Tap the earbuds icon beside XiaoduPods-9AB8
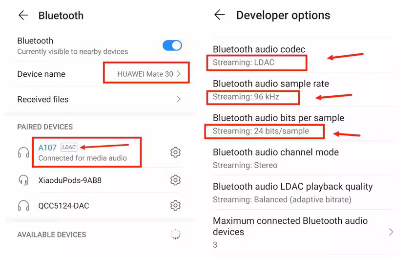 point(23,180)
